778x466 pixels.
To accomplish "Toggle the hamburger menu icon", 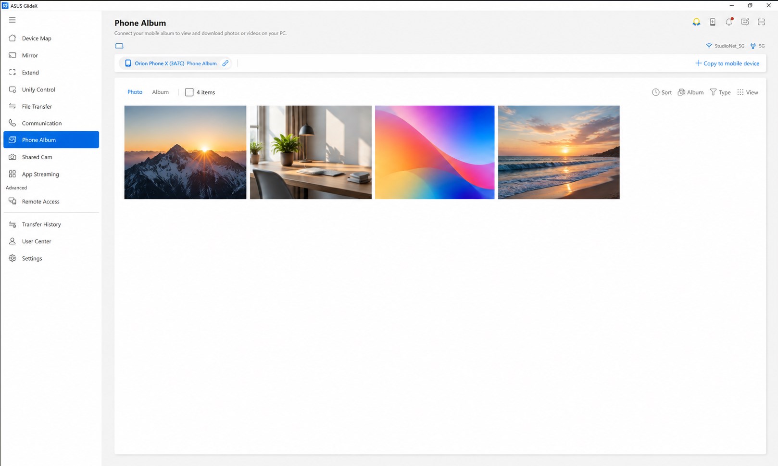I will pyautogui.click(x=13, y=20).
